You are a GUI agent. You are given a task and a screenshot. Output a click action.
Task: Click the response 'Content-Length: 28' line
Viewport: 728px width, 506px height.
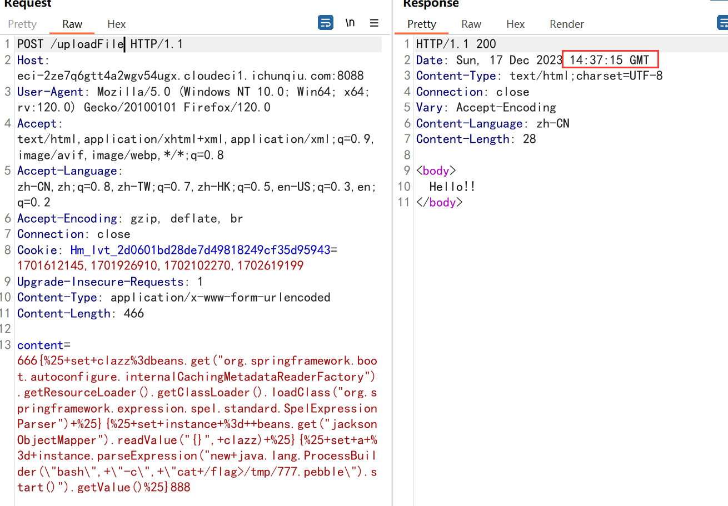click(476, 139)
